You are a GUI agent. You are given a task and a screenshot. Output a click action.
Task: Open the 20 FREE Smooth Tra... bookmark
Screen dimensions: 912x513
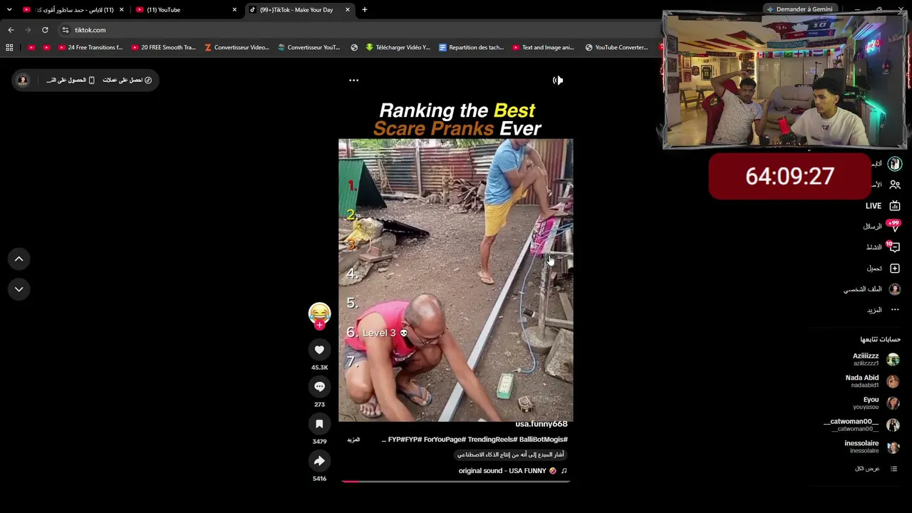point(163,48)
